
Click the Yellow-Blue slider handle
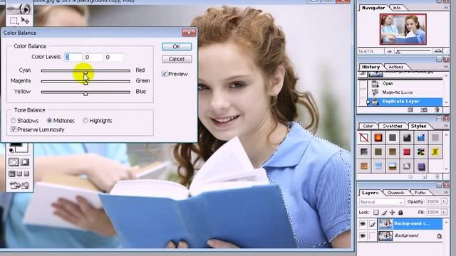[85, 94]
